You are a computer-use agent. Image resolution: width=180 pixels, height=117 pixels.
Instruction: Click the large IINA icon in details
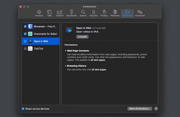coord(69,31)
